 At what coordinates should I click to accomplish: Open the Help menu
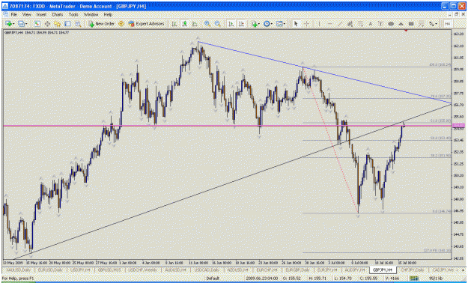pos(108,14)
